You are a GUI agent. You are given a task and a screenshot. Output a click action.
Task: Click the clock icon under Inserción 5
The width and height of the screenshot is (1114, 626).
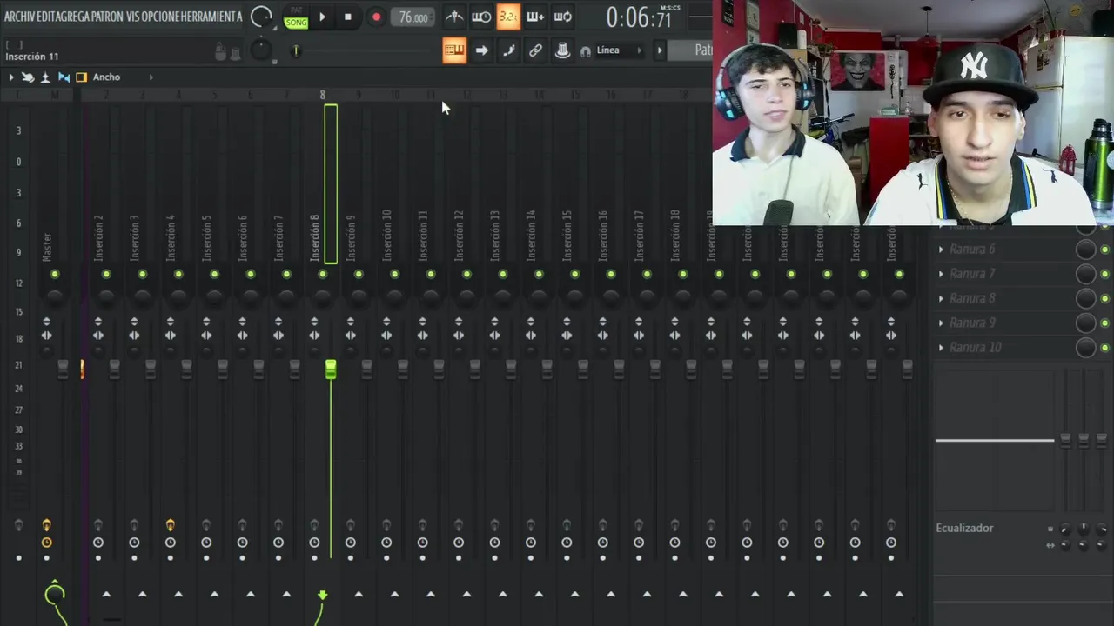(206, 543)
